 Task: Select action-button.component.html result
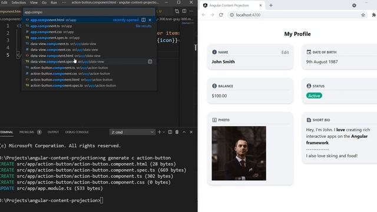click(89, 79)
